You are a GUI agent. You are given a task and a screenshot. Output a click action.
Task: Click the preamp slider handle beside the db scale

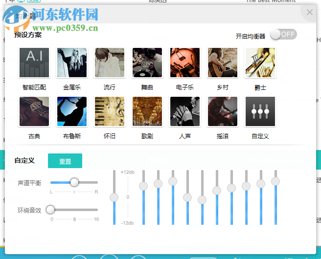114,197
